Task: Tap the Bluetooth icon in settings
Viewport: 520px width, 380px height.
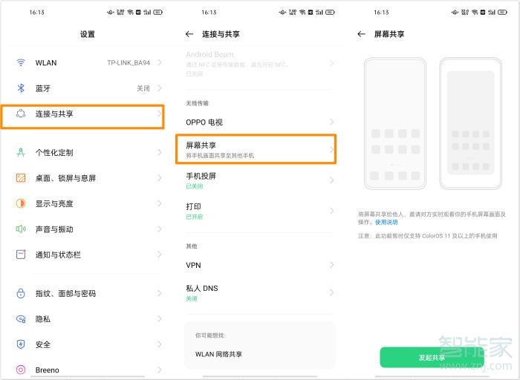Action: 22,88
